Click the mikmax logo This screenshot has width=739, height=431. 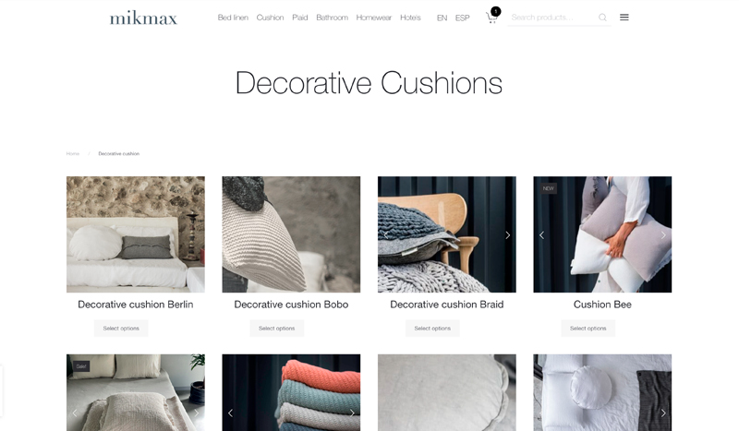pos(143,18)
